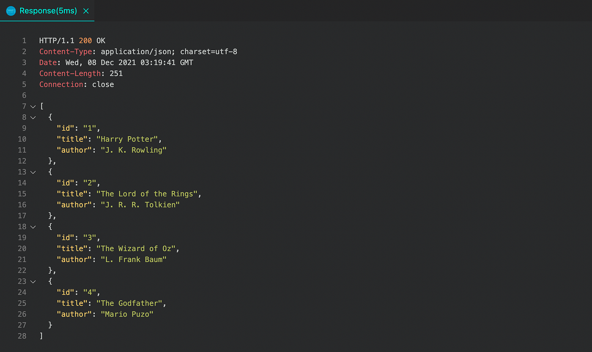Collapse the Lord of the Rings object
The height and width of the screenshot is (352, 592).
(33, 172)
